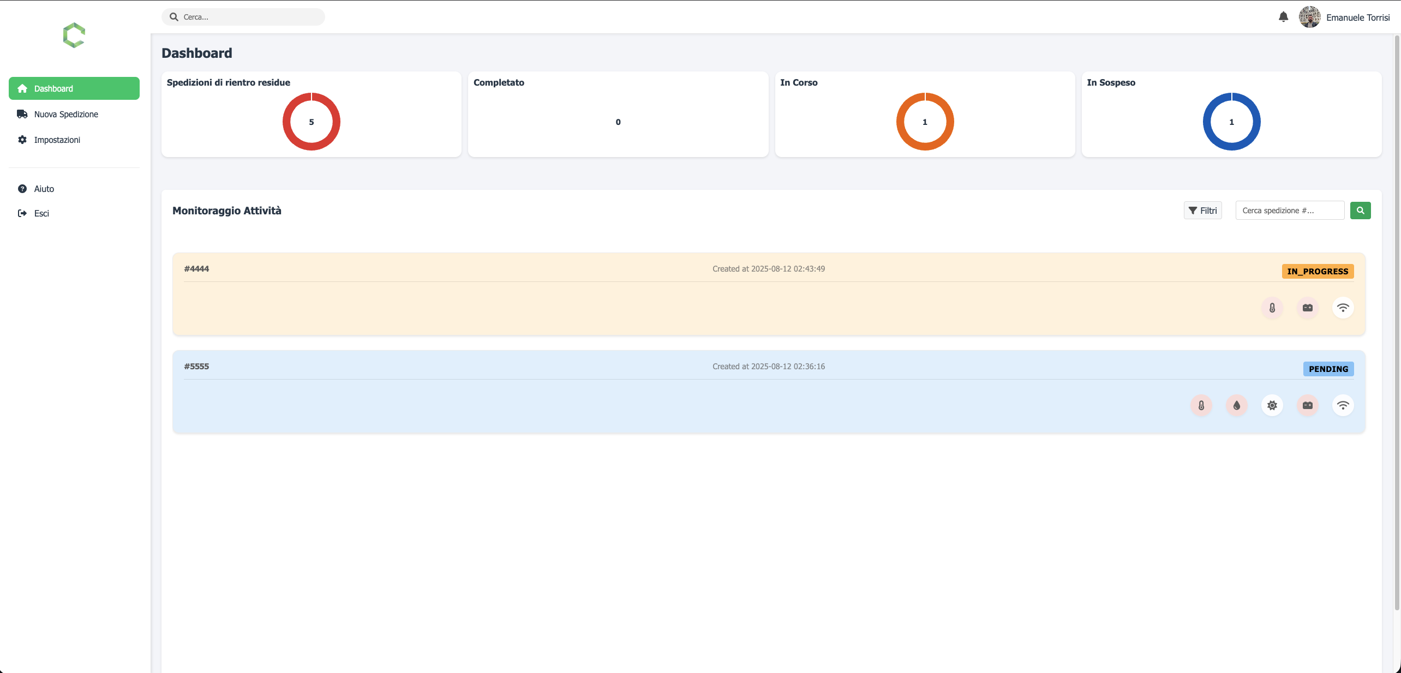Open the Aiuto help page

(x=44, y=189)
